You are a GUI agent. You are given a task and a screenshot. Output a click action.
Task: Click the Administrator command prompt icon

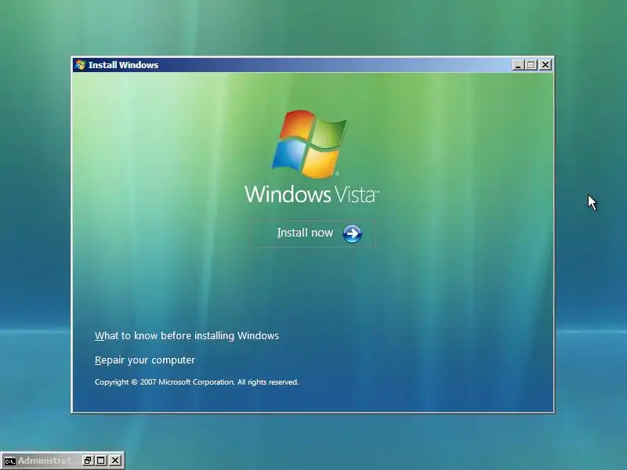click(9, 461)
